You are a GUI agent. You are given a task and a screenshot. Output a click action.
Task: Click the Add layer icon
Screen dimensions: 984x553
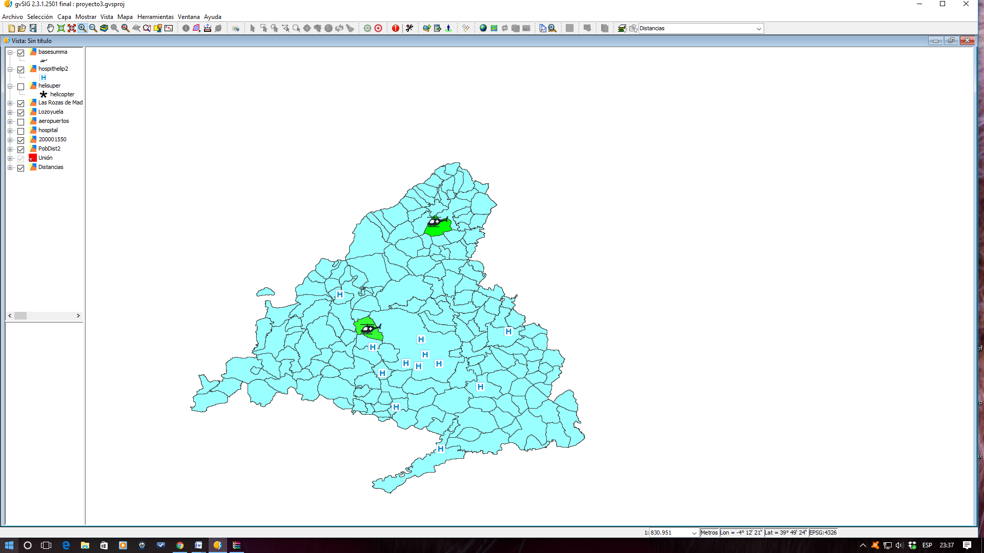point(427,28)
